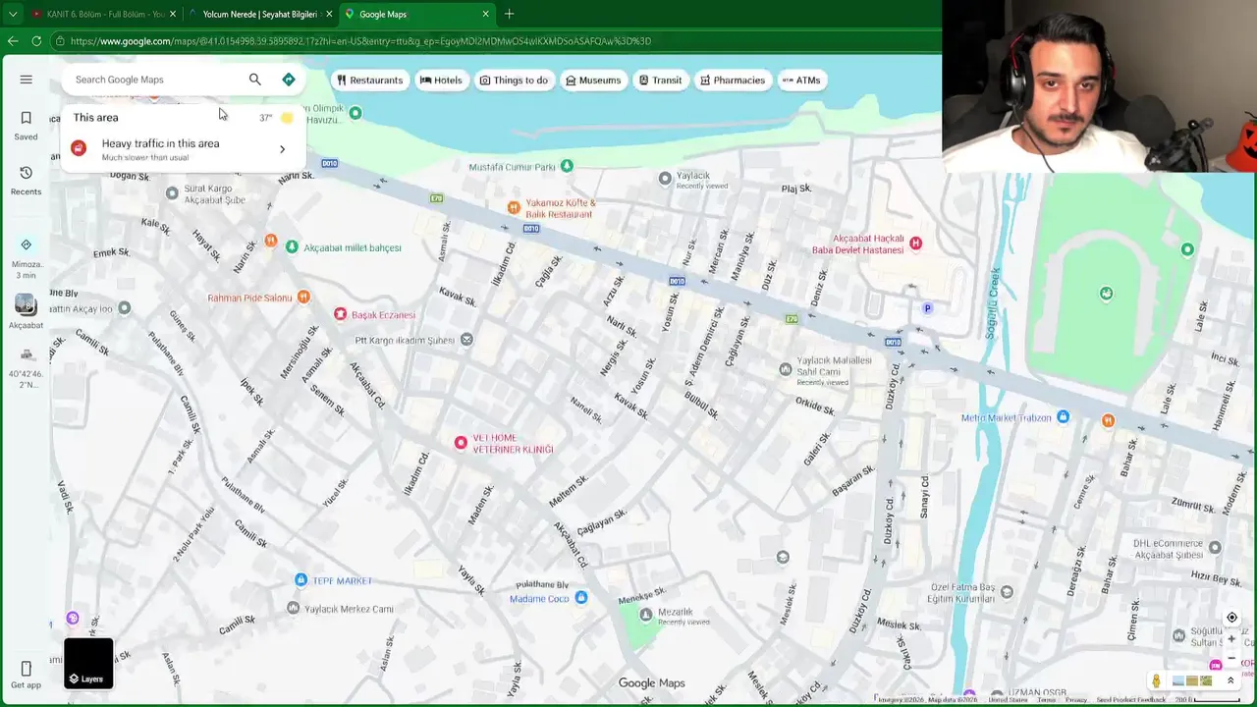The width and height of the screenshot is (1257, 707).
Task: Select the DHL eCommerce Akçaabat Şubesi pin
Action: 1215,547
